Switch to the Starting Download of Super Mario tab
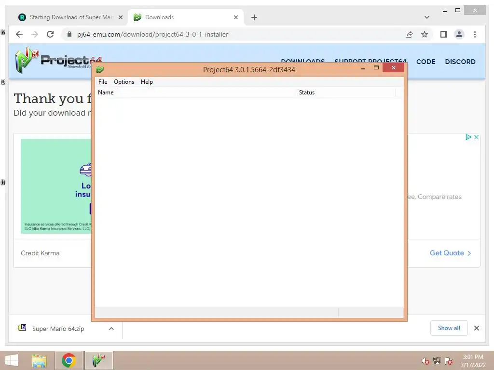Image resolution: width=494 pixels, height=370 pixels. [71, 17]
